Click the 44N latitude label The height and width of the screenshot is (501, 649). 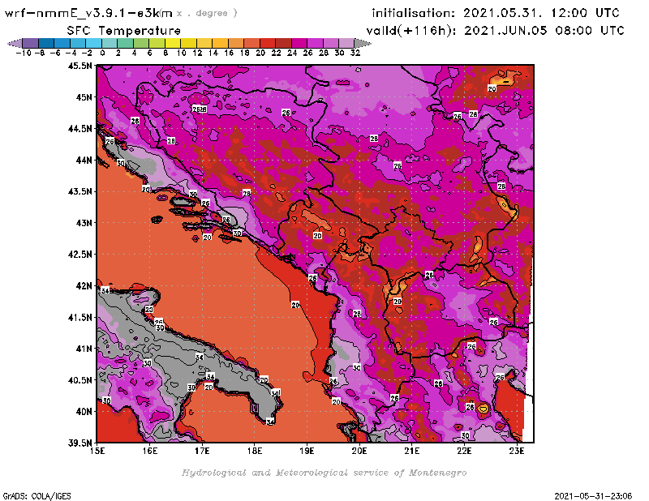tap(84, 160)
